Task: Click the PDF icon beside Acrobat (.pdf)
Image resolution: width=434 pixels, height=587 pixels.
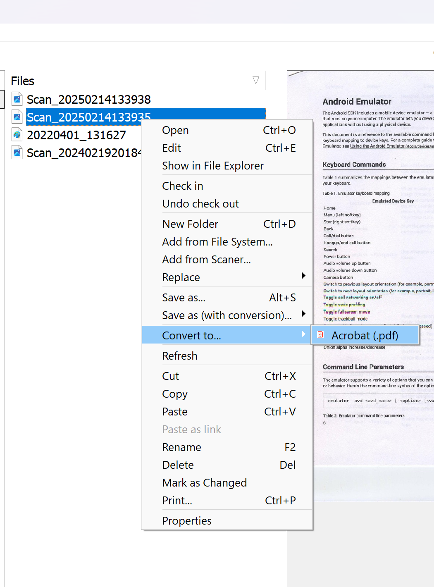Action: 320,335
